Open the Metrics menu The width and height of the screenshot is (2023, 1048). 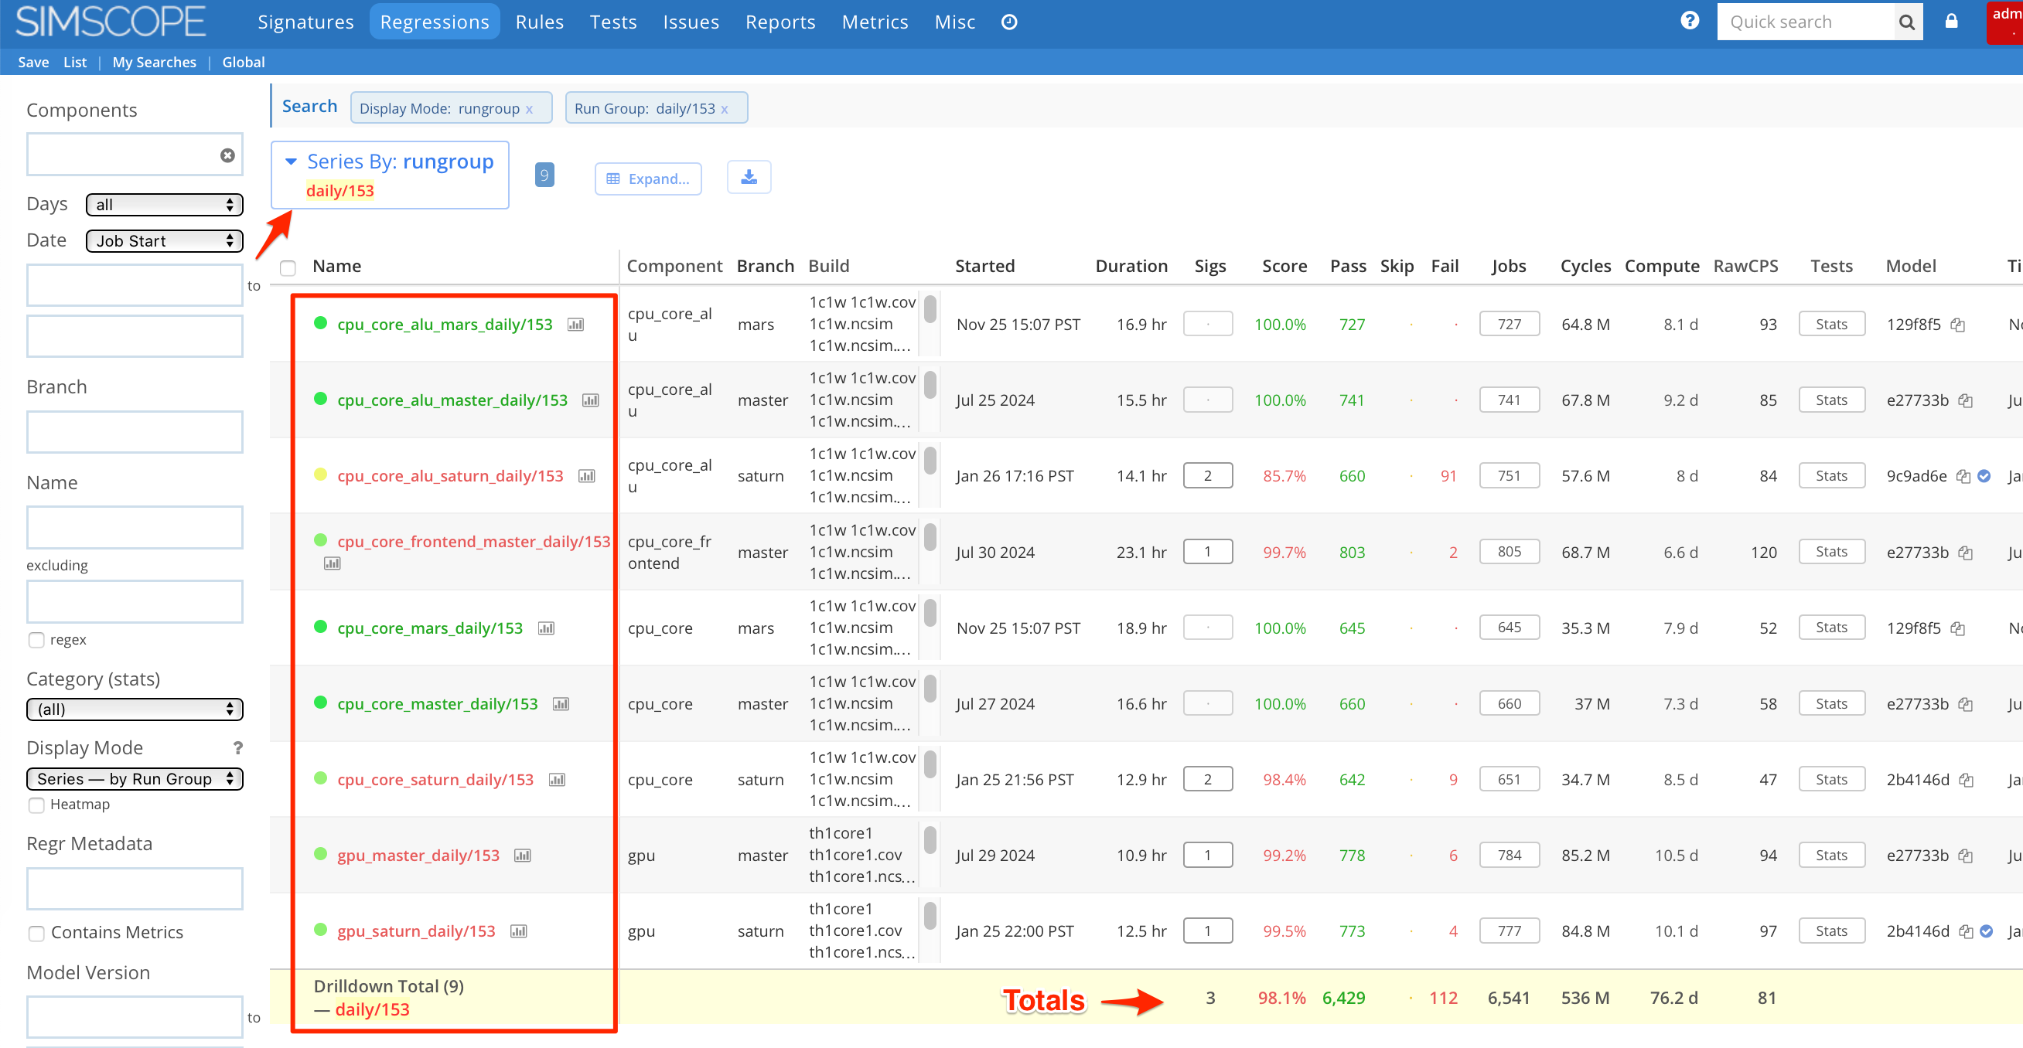874,22
